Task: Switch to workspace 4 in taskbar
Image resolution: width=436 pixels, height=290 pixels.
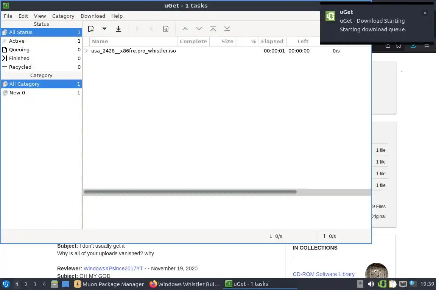Action: 44,284
